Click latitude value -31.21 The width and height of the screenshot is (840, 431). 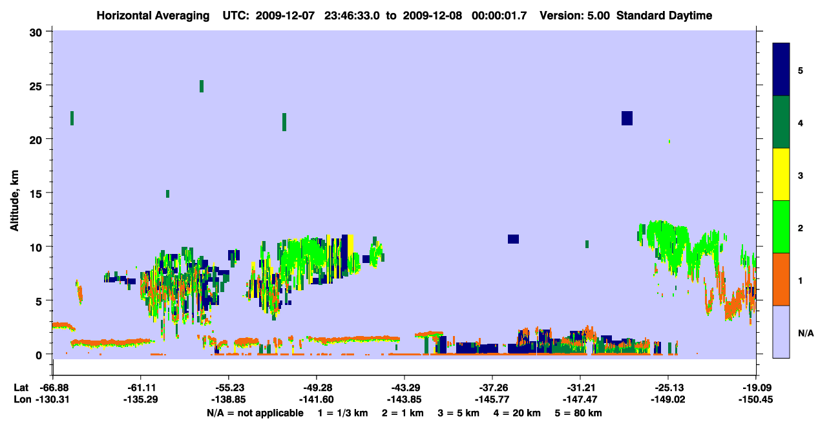(x=580, y=387)
